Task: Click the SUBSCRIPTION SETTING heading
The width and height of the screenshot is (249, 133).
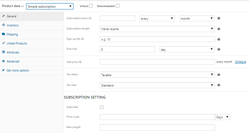Action: click(x=85, y=97)
